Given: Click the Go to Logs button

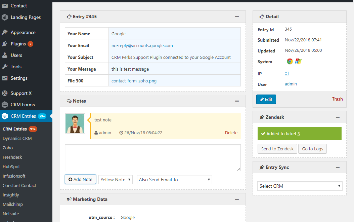Looking at the screenshot, I should [312, 149].
